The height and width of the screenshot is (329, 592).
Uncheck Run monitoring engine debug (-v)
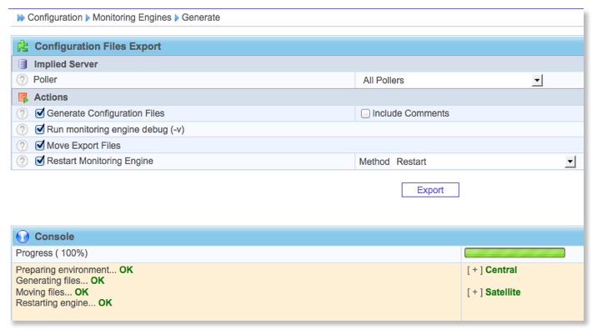pos(40,129)
